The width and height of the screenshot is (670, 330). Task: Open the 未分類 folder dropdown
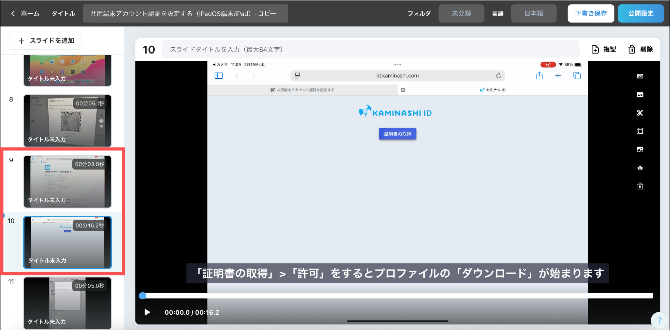(461, 13)
